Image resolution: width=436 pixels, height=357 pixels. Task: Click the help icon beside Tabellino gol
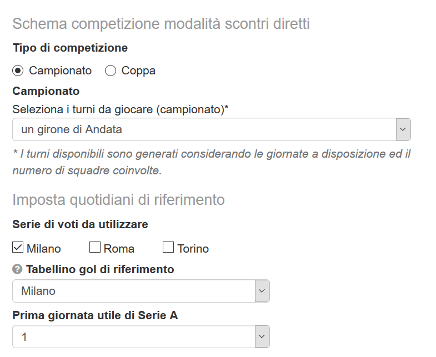17,269
